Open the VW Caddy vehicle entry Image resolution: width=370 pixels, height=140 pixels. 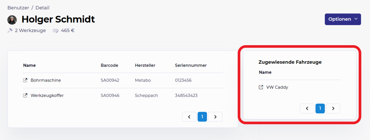277,87
